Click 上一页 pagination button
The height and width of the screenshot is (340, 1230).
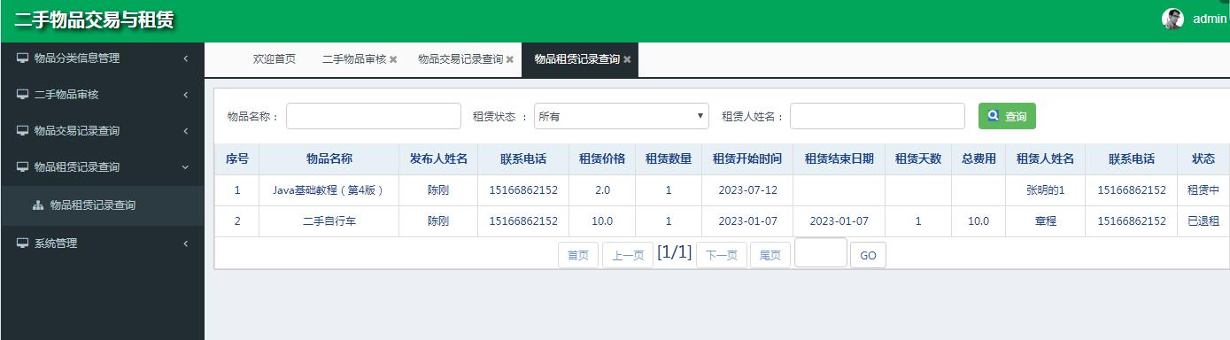tap(628, 255)
